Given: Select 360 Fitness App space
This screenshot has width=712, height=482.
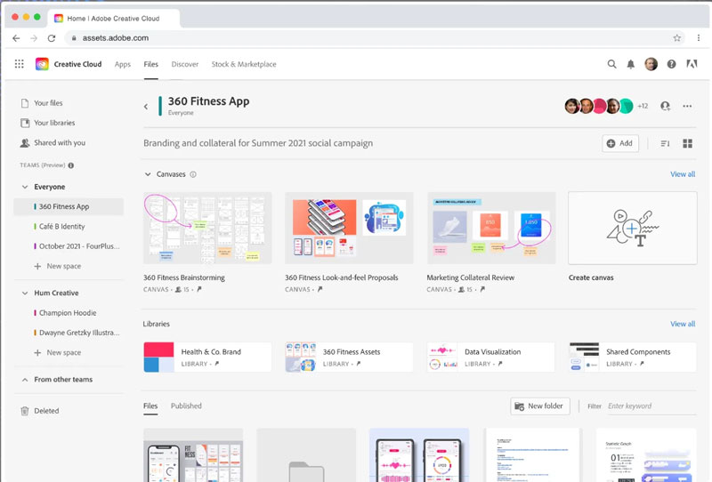Looking at the screenshot, I should click(69, 206).
